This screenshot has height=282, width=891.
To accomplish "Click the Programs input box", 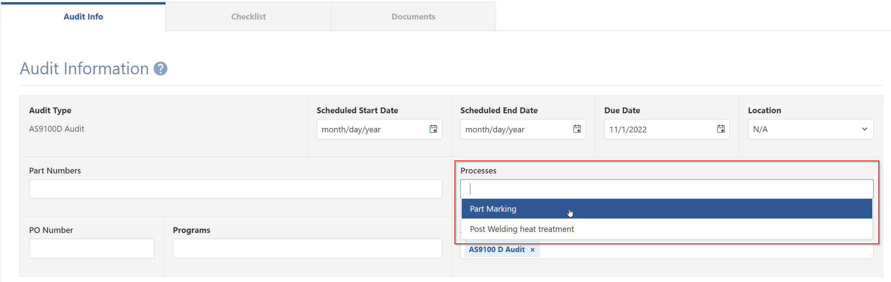I will 307,248.
